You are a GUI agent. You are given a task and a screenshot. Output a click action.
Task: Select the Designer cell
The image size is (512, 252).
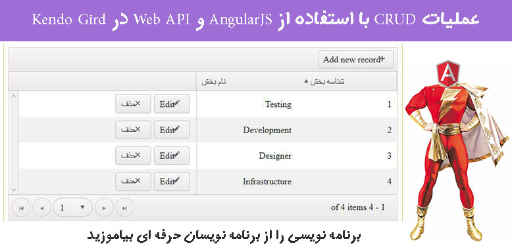(275, 156)
